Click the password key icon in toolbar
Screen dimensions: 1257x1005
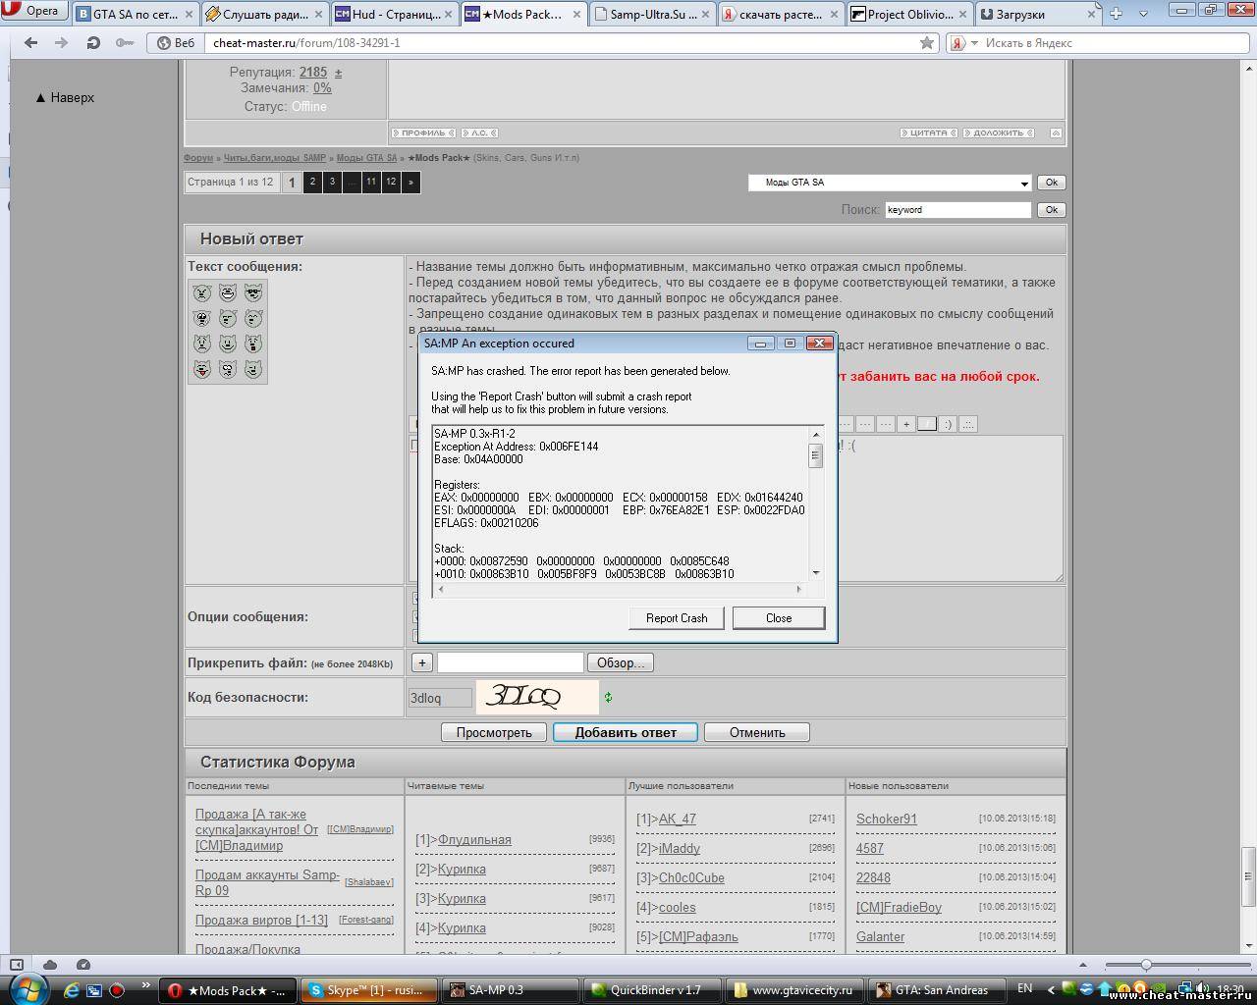[125, 43]
